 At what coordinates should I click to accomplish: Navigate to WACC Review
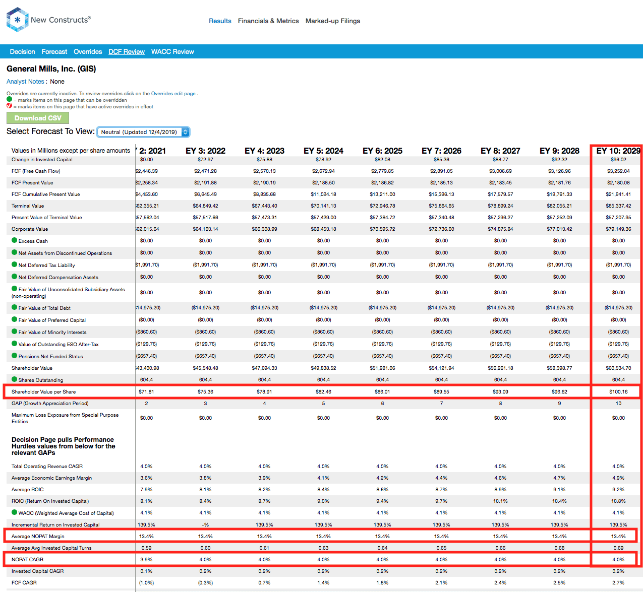click(x=172, y=51)
